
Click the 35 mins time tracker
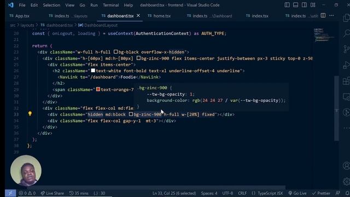79,193
